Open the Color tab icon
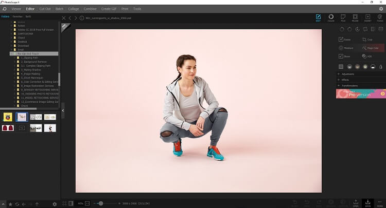This screenshot has height=208, width=386. click(x=331, y=18)
